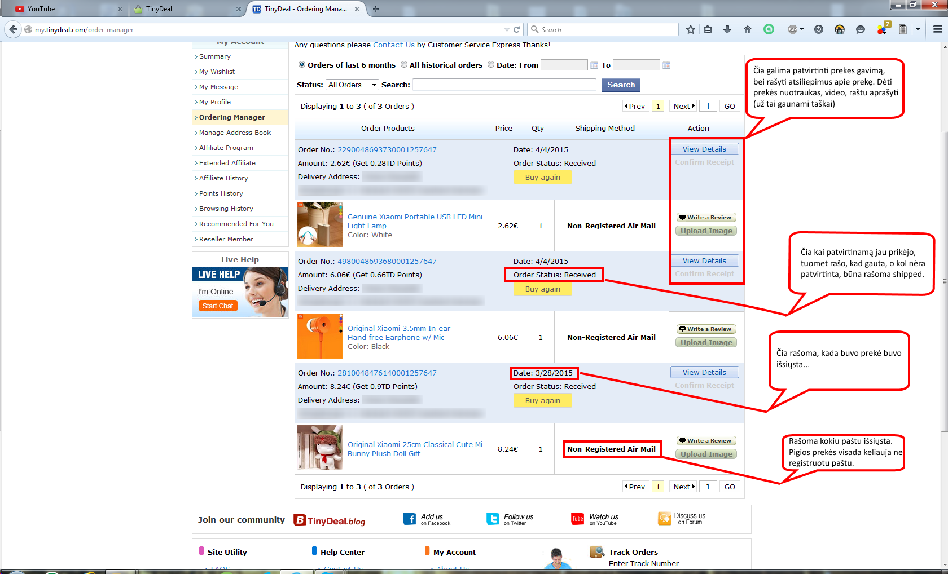Click the Discuss us on Forum icon
Screen dimensions: 948x574
point(665,519)
